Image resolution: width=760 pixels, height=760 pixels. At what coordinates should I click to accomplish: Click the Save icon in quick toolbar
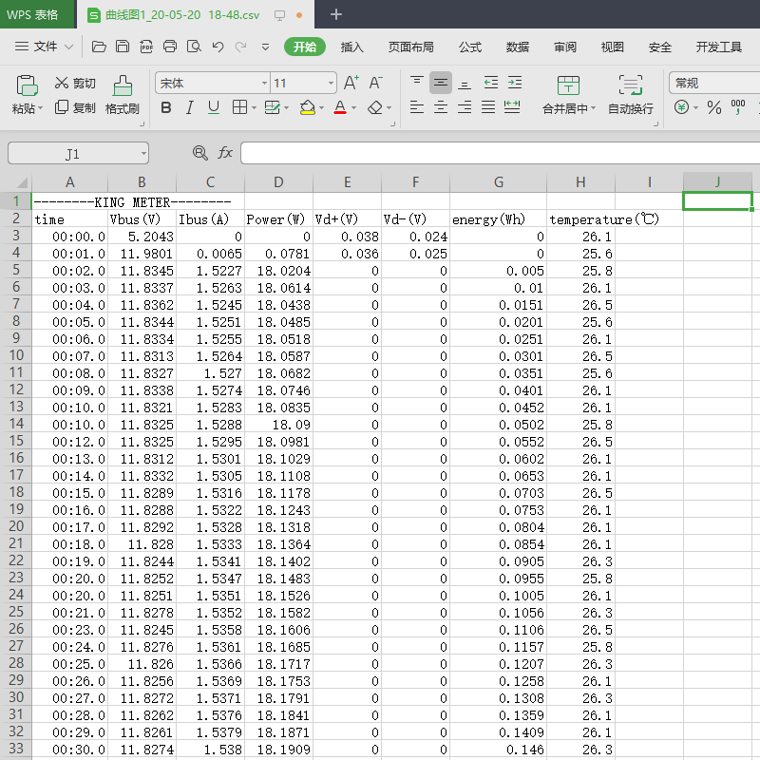(x=123, y=47)
